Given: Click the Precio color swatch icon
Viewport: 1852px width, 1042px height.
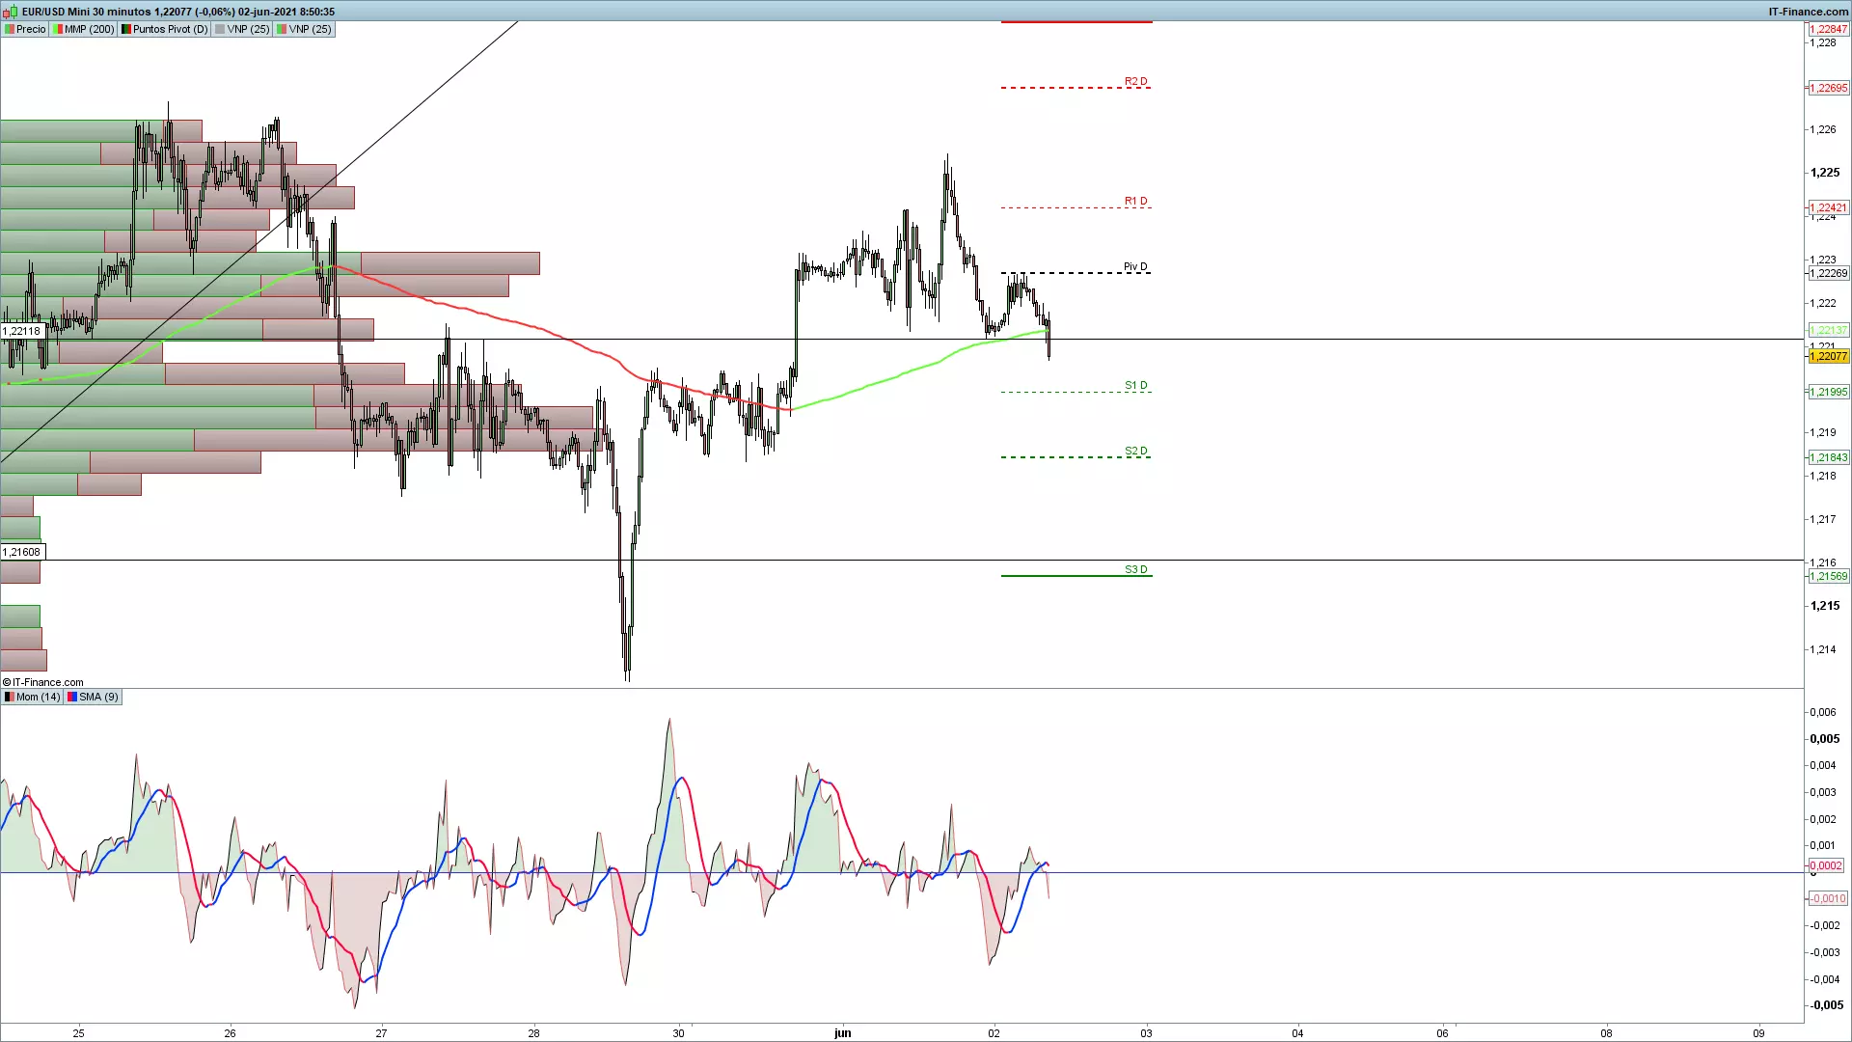Looking at the screenshot, I should tap(10, 29).
